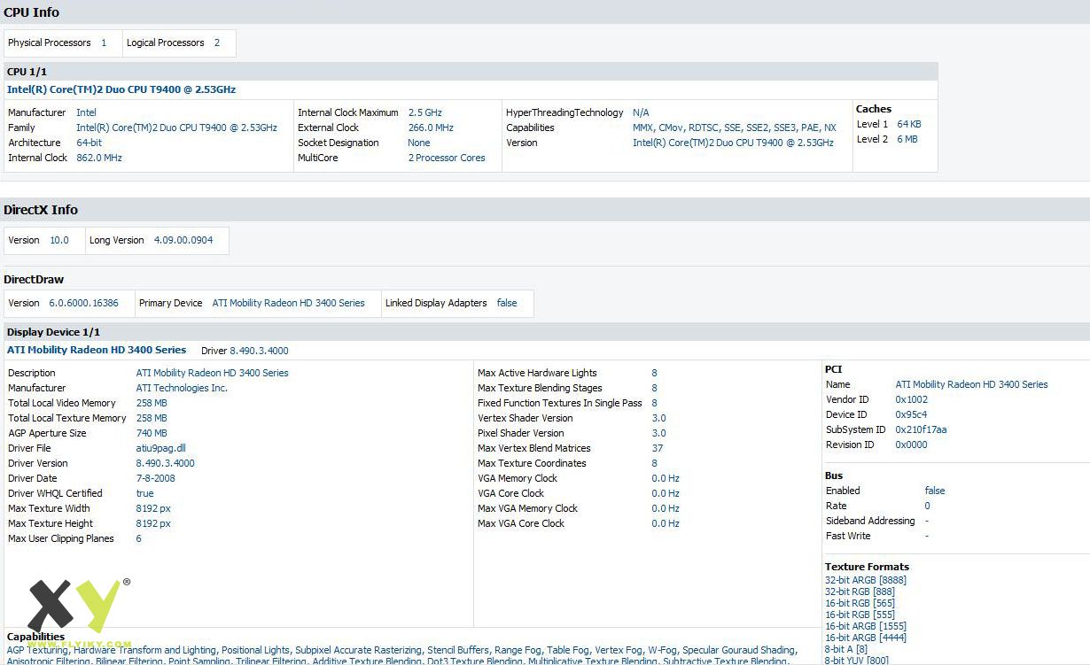Click Total Local Video Memory value "258 MB"
Image resolution: width=1090 pixels, height=665 pixels.
point(152,403)
